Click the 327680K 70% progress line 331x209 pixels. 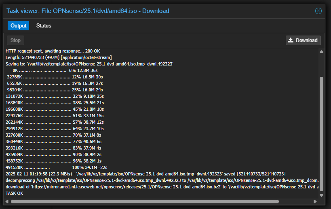53,135
